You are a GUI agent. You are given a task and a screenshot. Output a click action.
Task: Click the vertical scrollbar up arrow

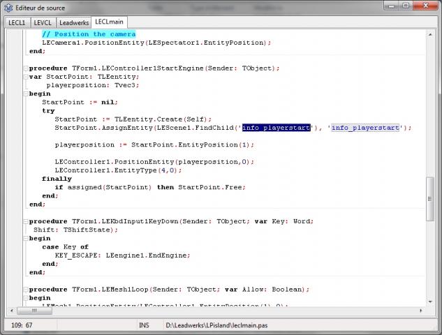430,34
